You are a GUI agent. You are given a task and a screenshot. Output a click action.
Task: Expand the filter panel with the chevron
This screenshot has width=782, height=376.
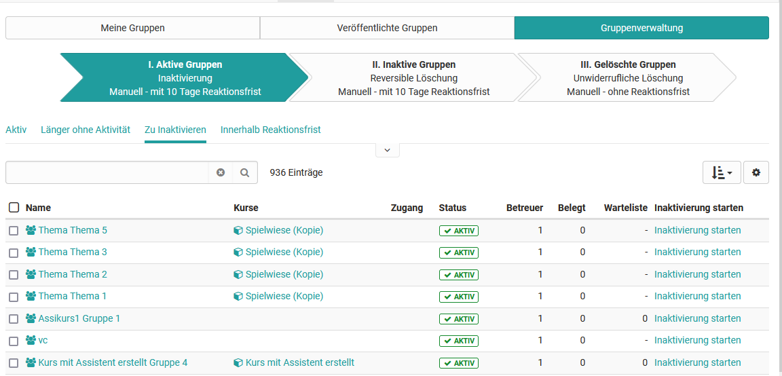(x=387, y=150)
